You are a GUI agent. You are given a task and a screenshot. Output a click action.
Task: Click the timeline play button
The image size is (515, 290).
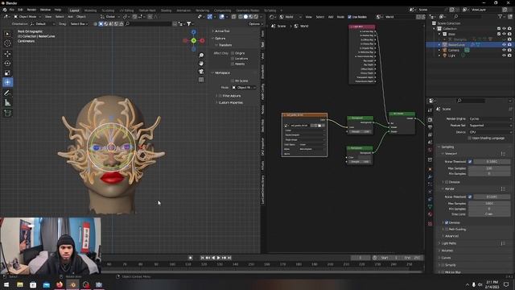(218, 258)
